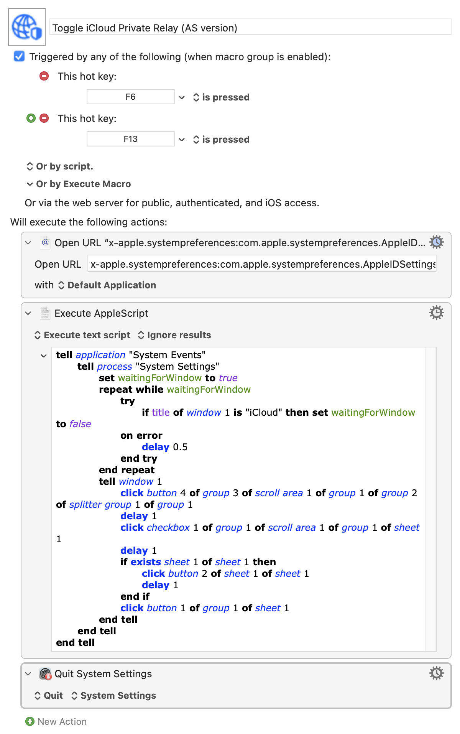Click the Execute AppleScript document icon

pyautogui.click(x=45, y=313)
